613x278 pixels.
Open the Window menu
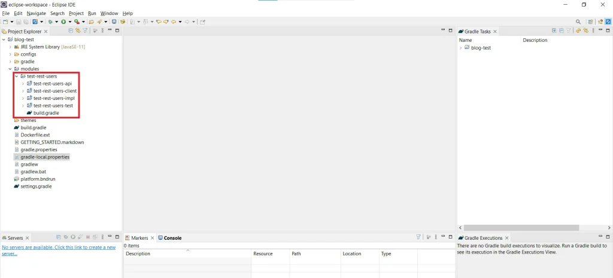109,13
